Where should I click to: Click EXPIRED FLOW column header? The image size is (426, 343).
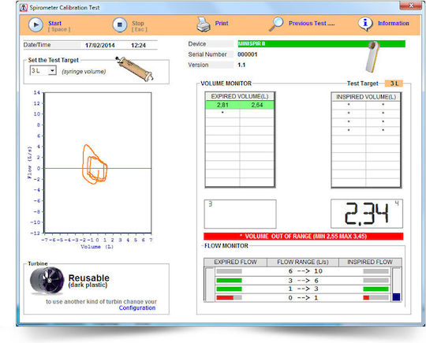pos(235,262)
